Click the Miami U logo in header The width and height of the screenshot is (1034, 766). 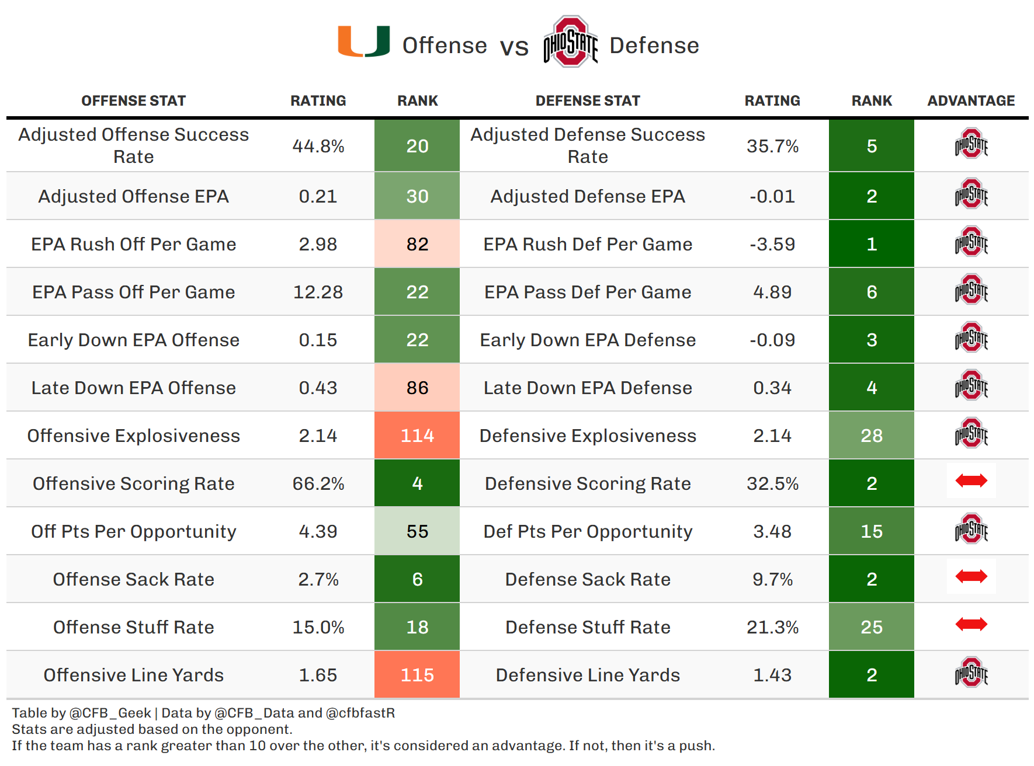tap(363, 41)
